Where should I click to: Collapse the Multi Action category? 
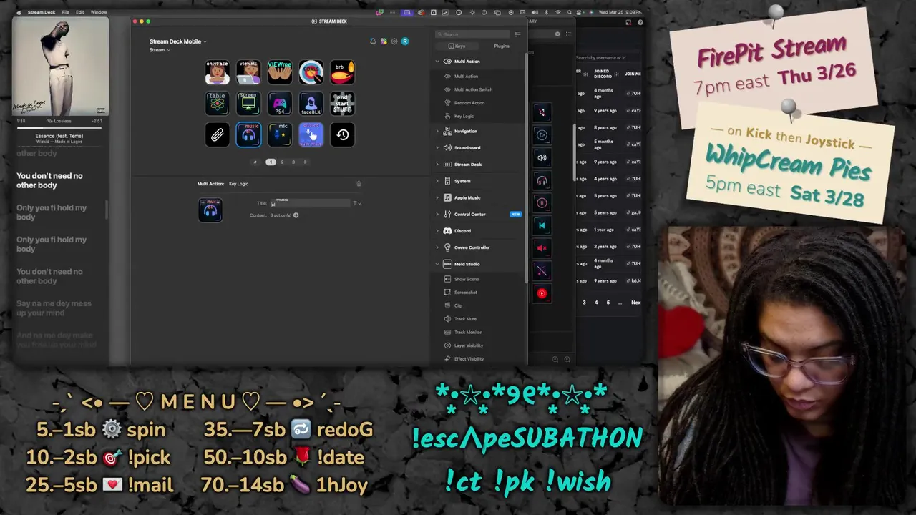[x=437, y=62]
